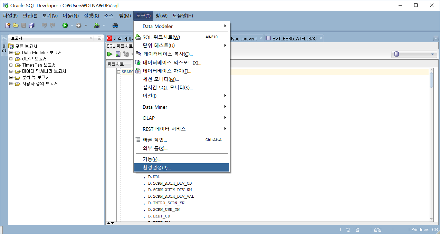Open the 실행(R) menu
Image resolution: width=440 pixels, height=234 pixels.
coord(91,16)
